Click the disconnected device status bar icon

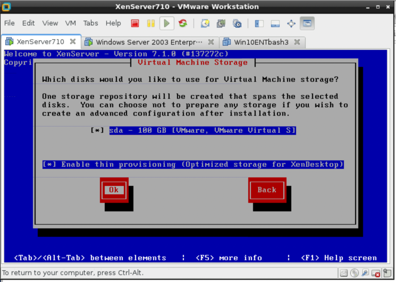pyautogui.click(x=376, y=273)
